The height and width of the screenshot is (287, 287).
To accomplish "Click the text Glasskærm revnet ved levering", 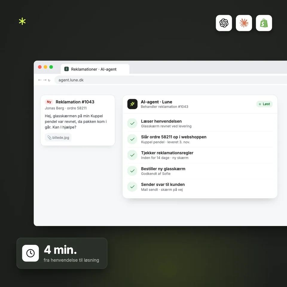I will pos(166,126).
